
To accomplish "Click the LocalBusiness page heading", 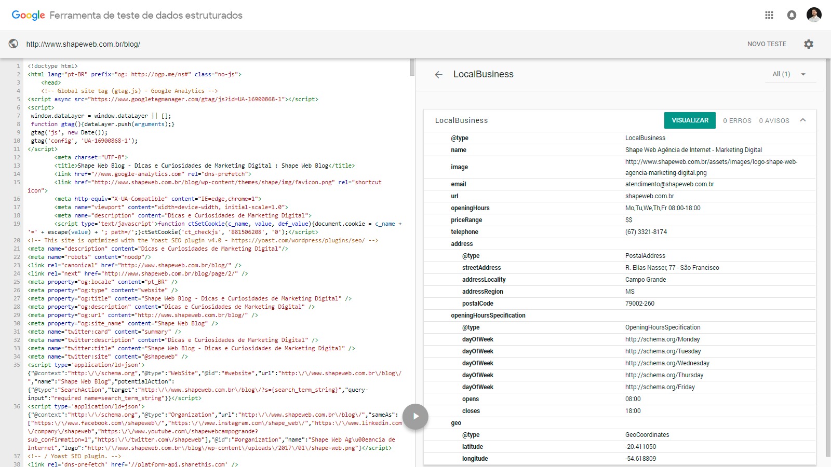I will coord(483,74).
